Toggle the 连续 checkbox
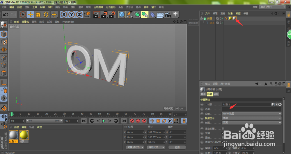This screenshot has height=154, width=291. [223, 137]
